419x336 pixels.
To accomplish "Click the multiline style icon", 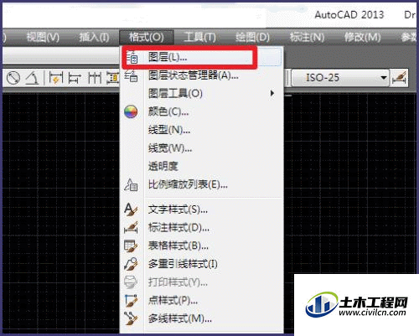I will 131,318.
